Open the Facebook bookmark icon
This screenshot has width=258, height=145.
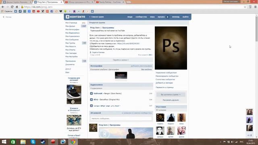tap(52, 11)
